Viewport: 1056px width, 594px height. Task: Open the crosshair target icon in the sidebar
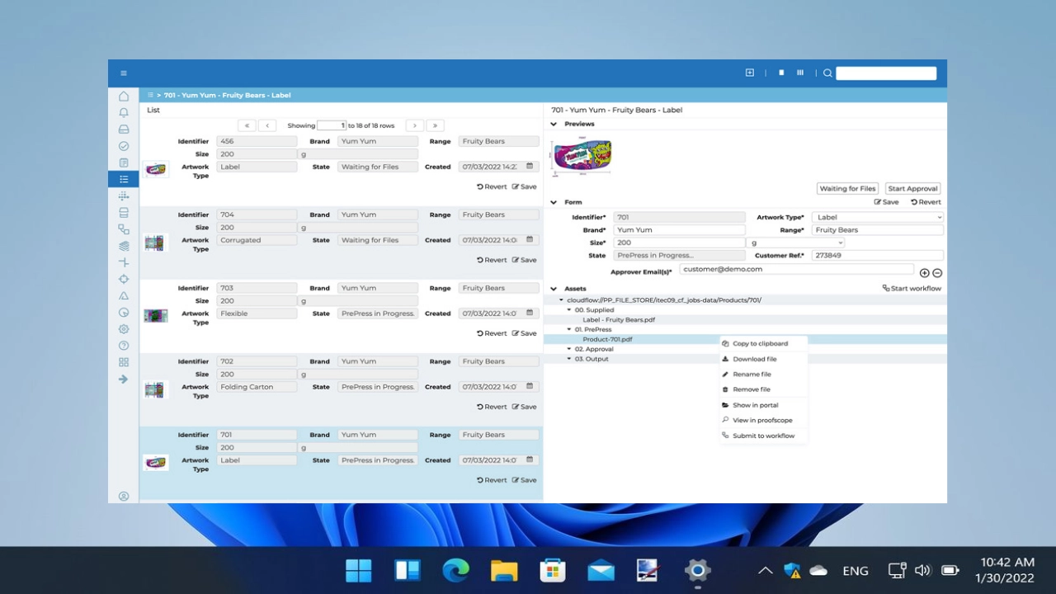coord(124,279)
